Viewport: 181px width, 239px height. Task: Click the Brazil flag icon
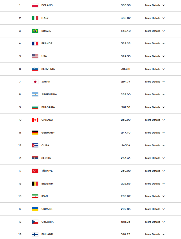pos(35,31)
